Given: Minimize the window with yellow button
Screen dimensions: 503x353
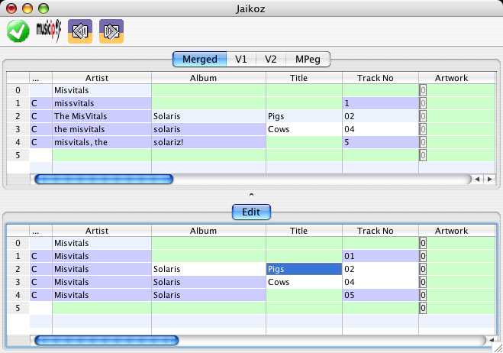Looking at the screenshot, I should pos(27,8).
